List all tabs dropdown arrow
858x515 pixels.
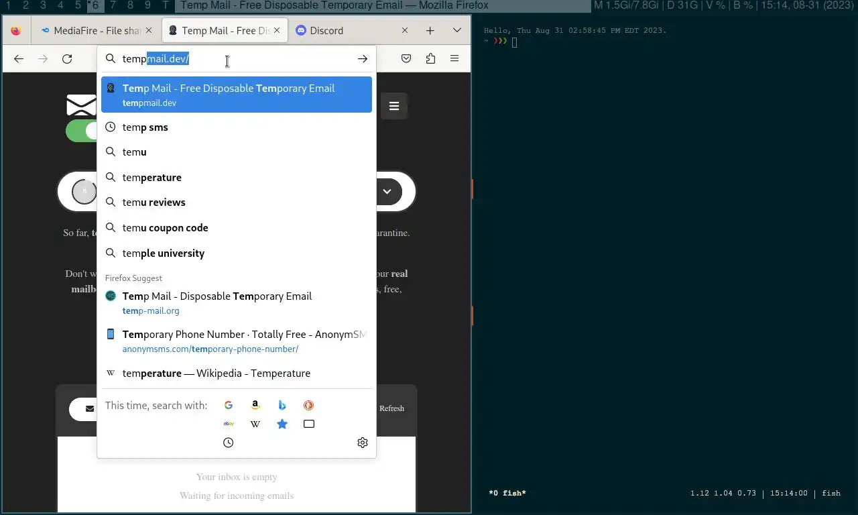tap(457, 31)
